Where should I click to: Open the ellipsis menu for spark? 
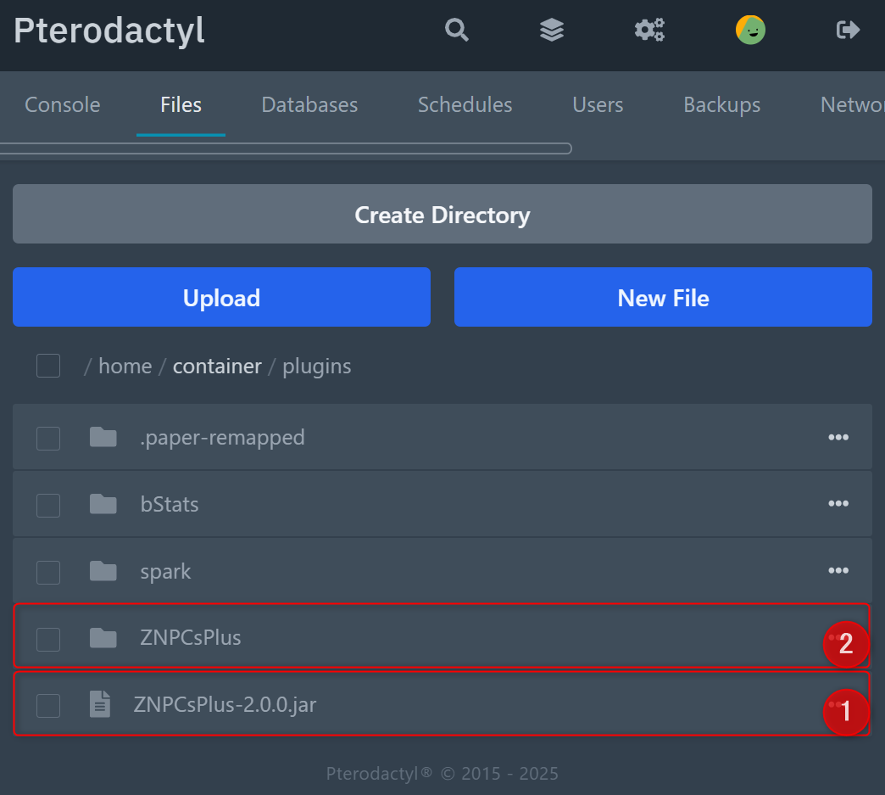[838, 570]
